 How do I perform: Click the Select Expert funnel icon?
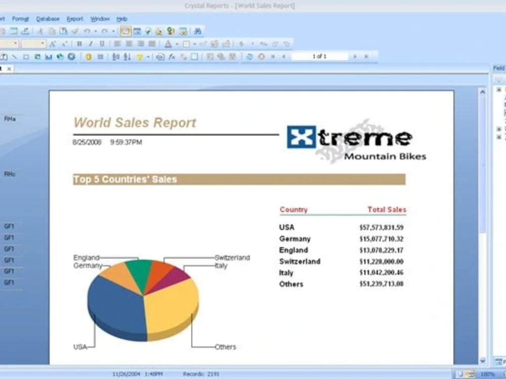point(140,57)
